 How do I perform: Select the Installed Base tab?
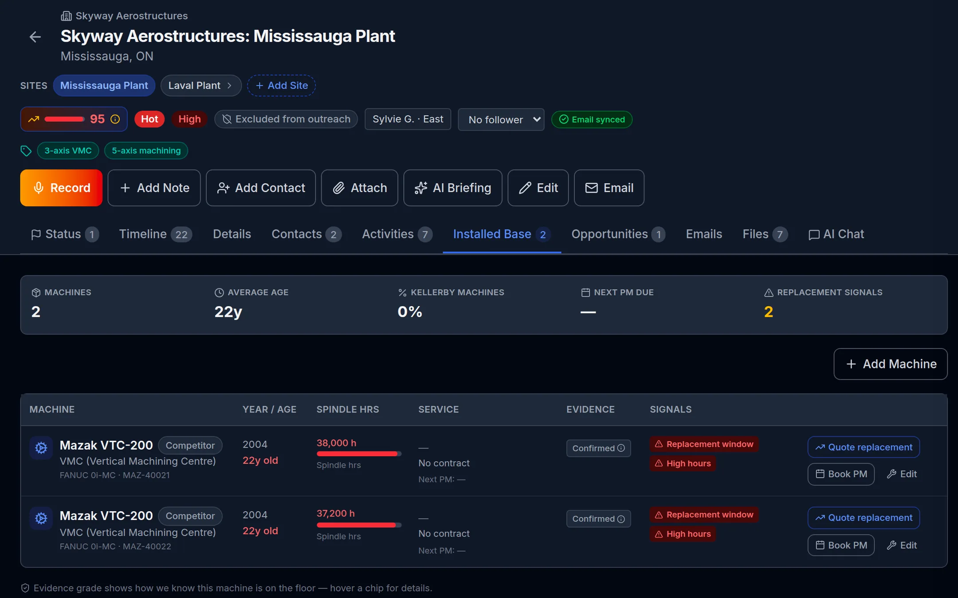[x=502, y=234]
